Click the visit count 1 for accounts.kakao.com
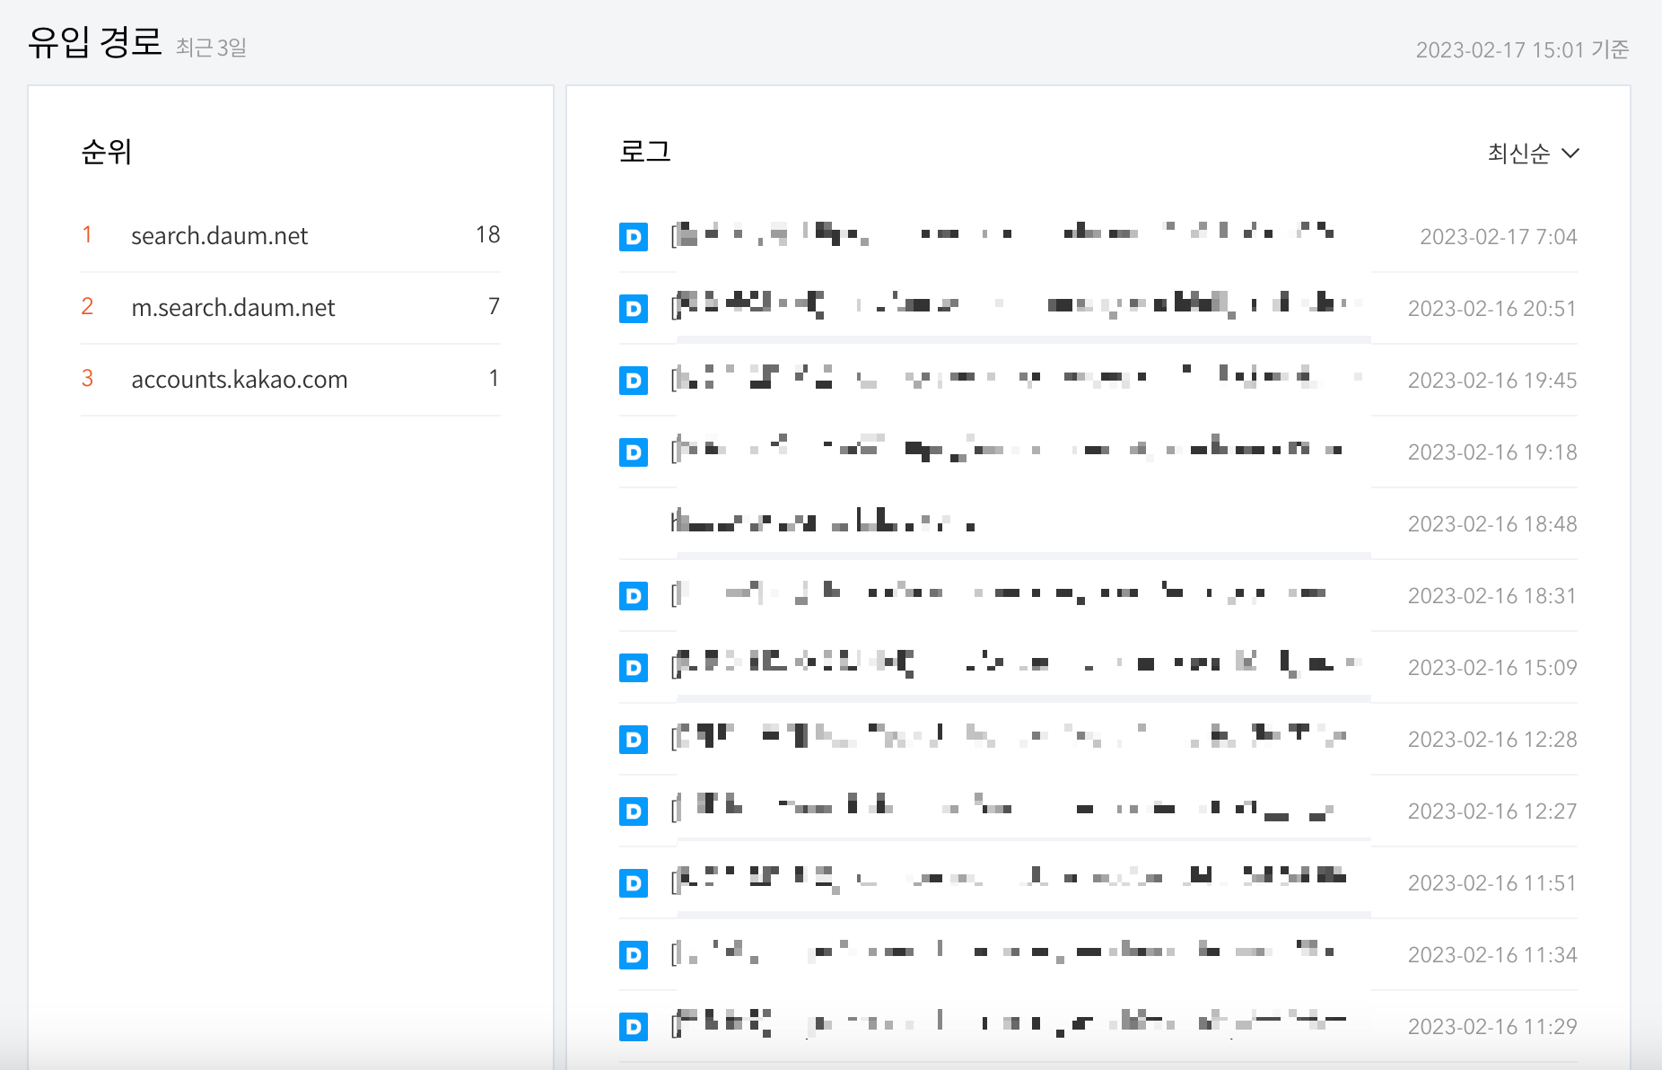The image size is (1662, 1070). tap(494, 379)
